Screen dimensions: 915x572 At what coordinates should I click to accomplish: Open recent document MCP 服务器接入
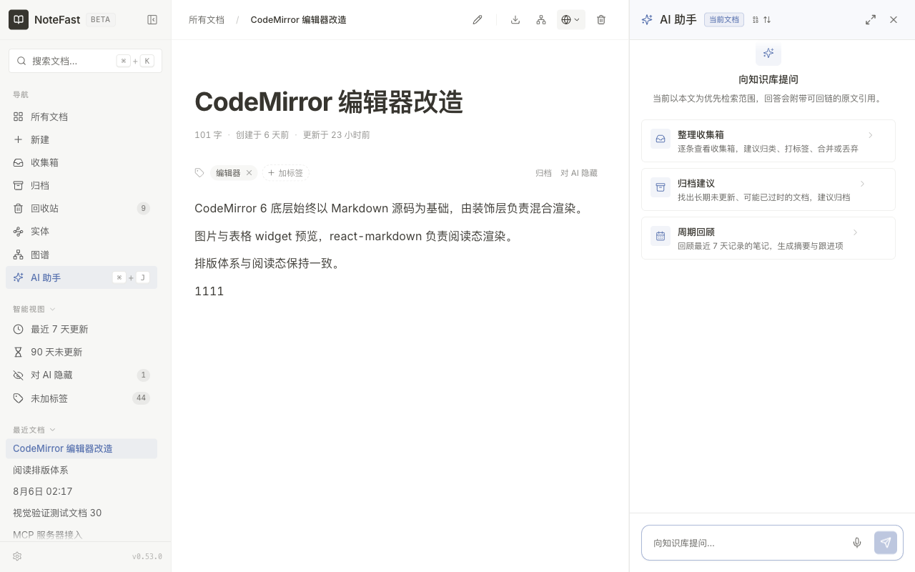[x=81, y=534]
